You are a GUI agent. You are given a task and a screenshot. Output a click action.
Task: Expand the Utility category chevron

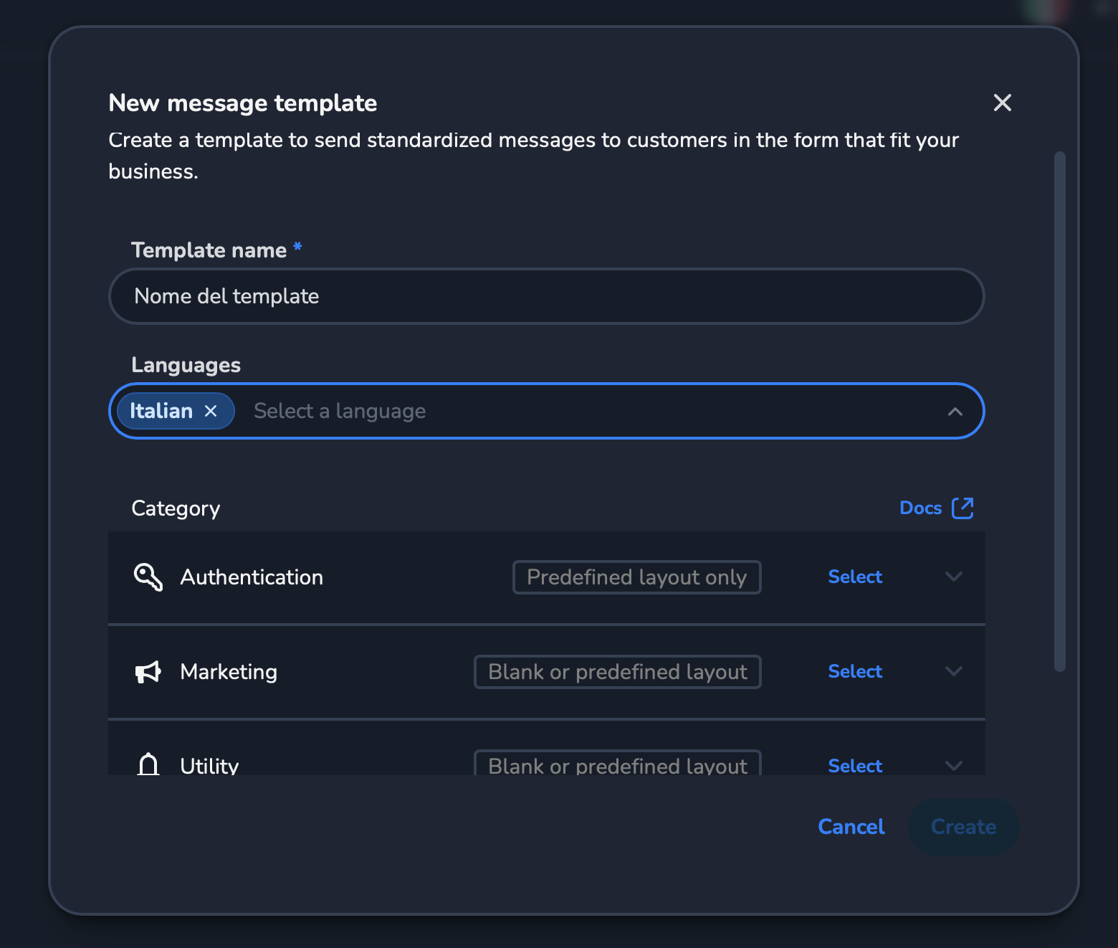click(953, 766)
